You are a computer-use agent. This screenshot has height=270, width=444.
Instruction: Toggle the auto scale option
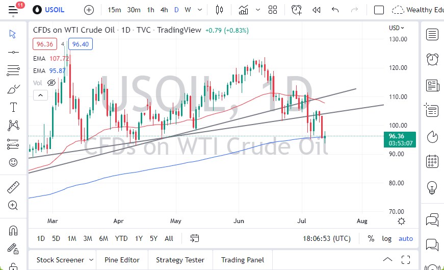pos(406,238)
